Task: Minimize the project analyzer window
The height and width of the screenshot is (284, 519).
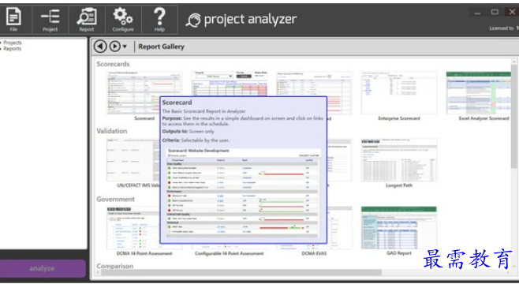Action: [477, 13]
